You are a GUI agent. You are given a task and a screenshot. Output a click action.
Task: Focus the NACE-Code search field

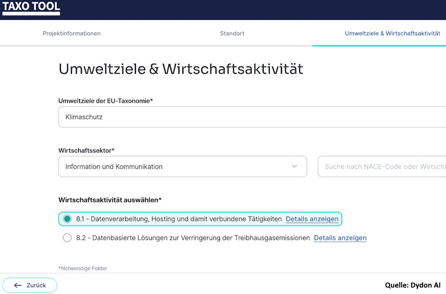(x=382, y=166)
